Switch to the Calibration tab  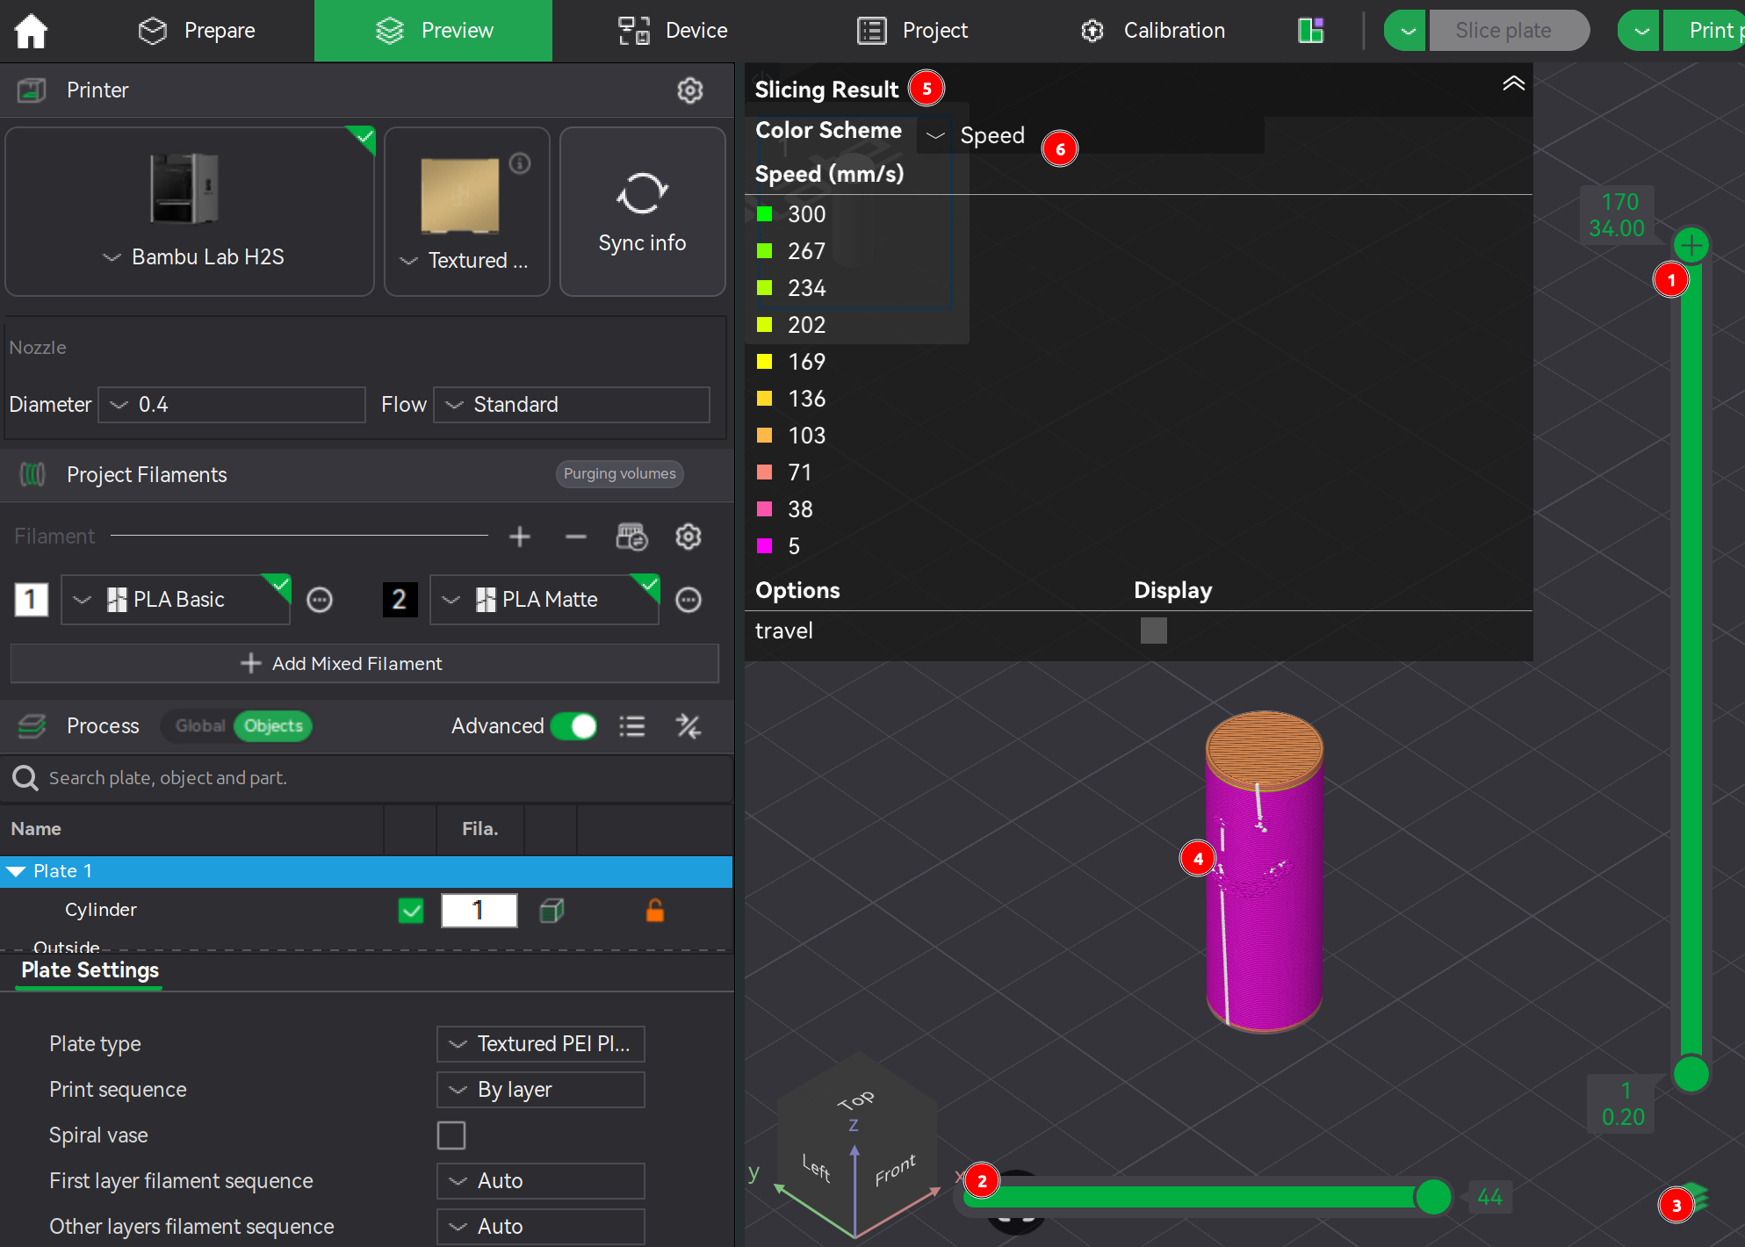(1152, 31)
